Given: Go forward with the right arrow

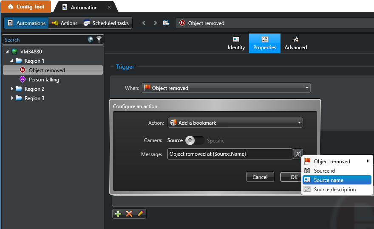Looking at the screenshot, I should pos(155,23).
